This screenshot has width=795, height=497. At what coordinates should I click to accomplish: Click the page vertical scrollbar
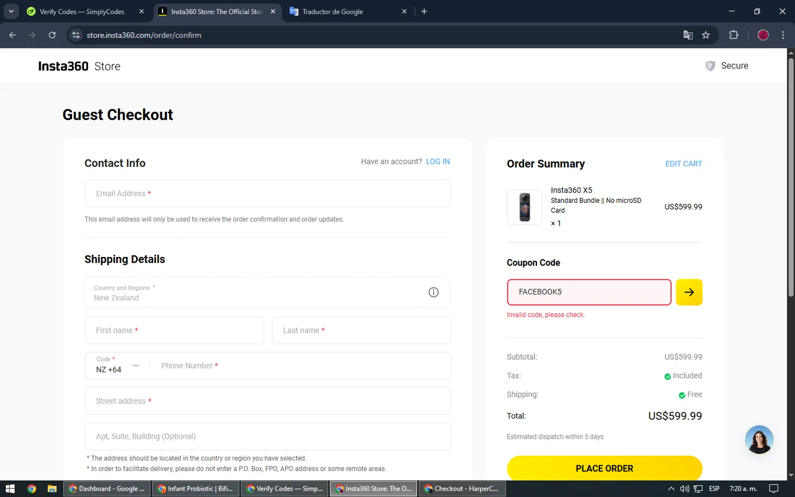pos(791,177)
